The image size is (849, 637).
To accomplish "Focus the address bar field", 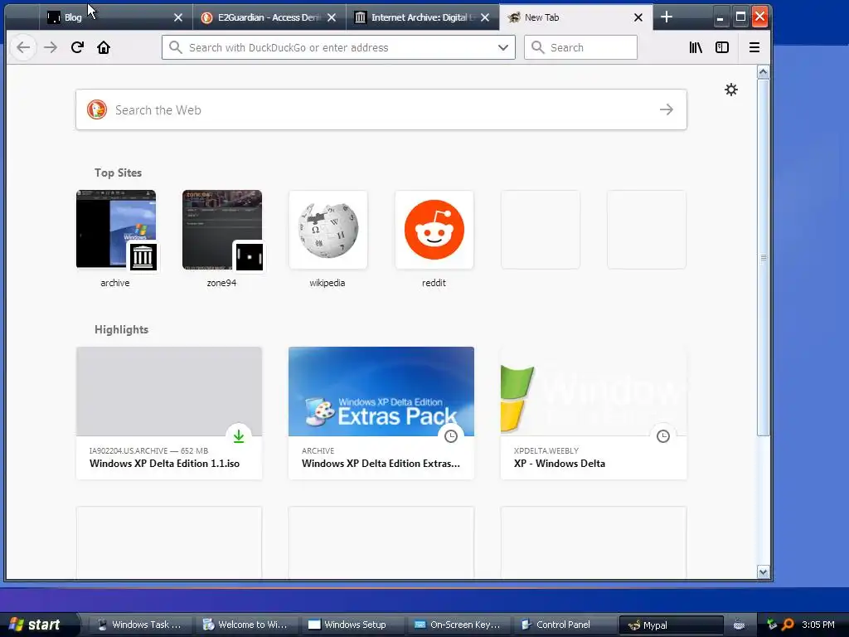I will click(x=338, y=47).
